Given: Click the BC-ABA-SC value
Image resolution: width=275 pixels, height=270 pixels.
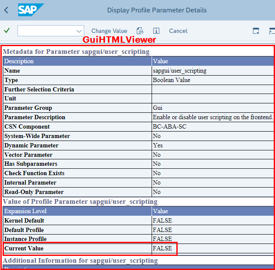Looking at the screenshot, I should point(170,126).
